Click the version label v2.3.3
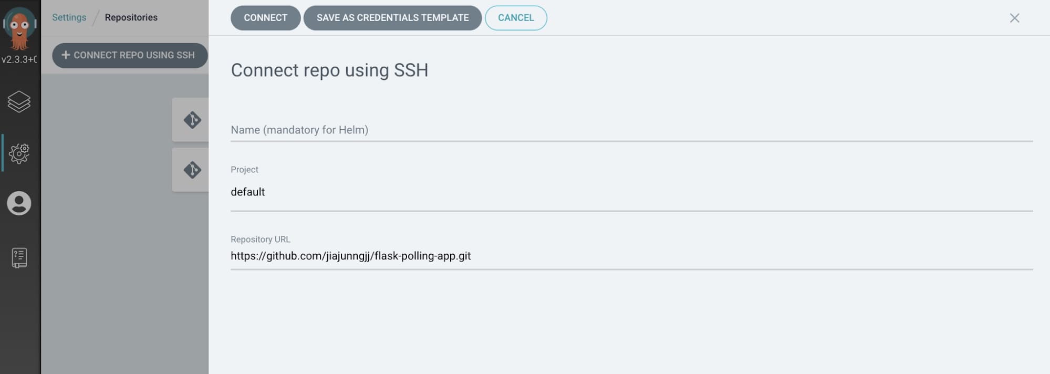The width and height of the screenshot is (1050, 374). pyautogui.click(x=19, y=59)
